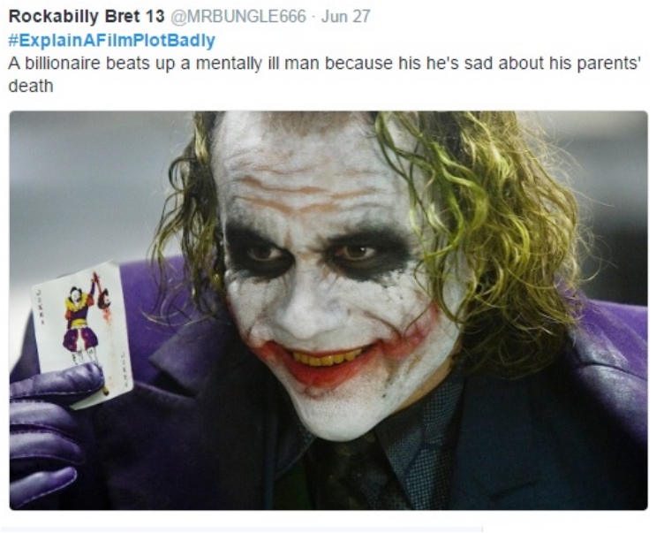The image size is (664, 533).
Task: Click the word "death" in the tweet
Action: tap(31, 86)
